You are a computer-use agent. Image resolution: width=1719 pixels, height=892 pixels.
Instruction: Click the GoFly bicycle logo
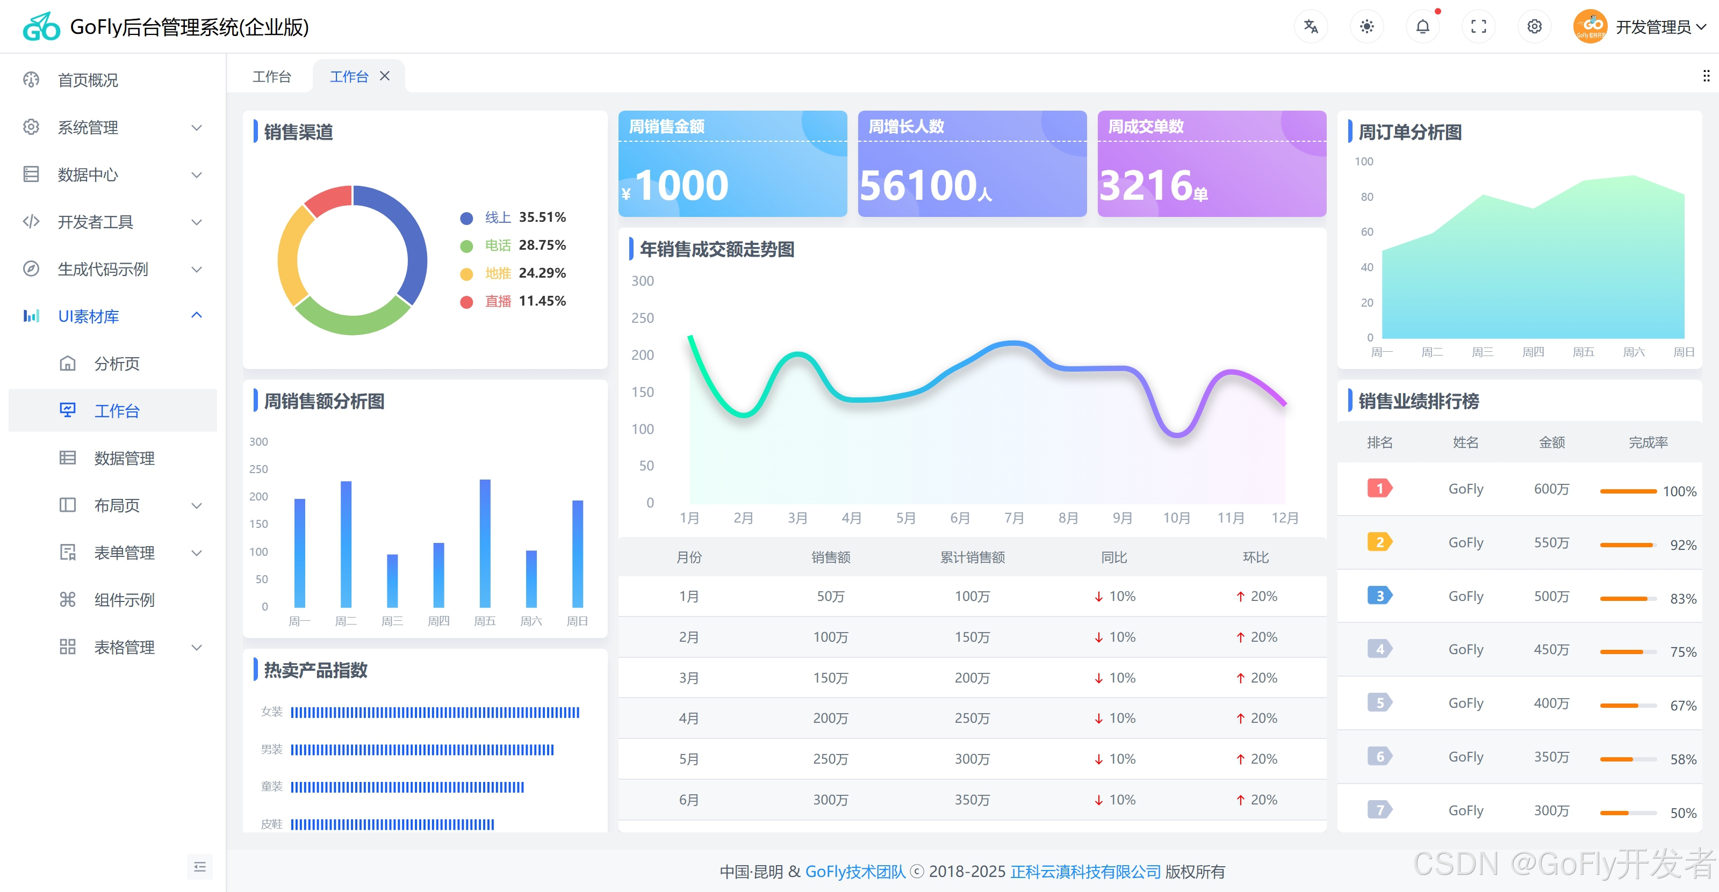coord(41,27)
